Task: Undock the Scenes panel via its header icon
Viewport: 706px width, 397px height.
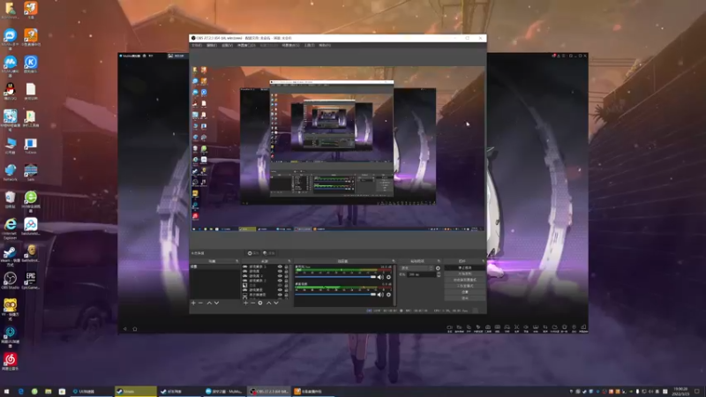Action: tap(237, 261)
